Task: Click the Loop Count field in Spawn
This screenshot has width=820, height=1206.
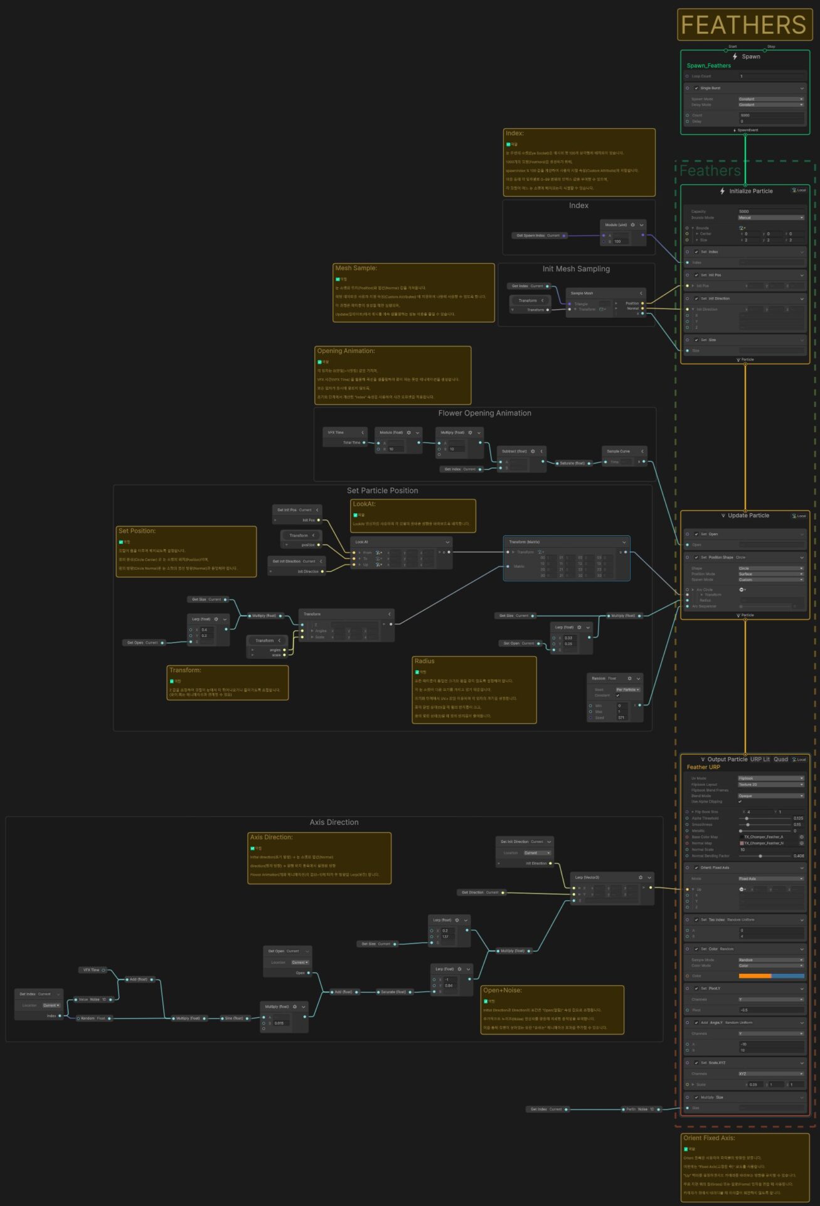Action: click(771, 77)
